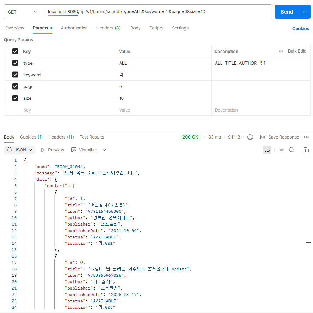Click the keyword value cell
The width and height of the screenshot is (313, 313).
coord(164,75)
